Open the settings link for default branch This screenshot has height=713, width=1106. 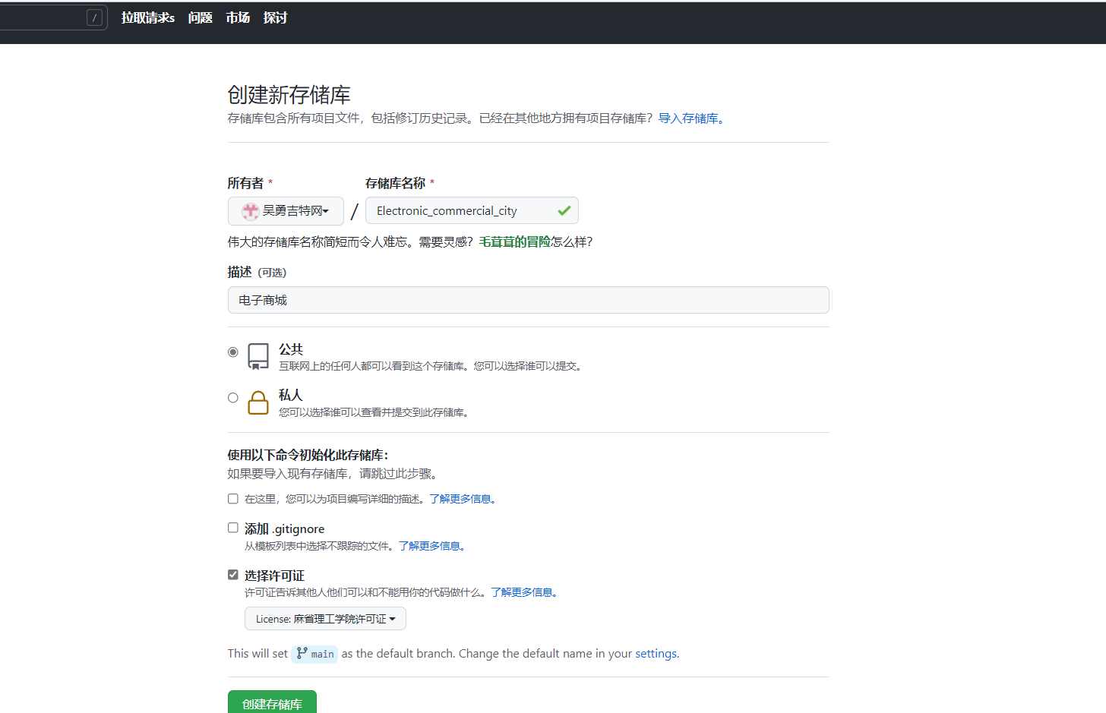[x=656, y=654]
